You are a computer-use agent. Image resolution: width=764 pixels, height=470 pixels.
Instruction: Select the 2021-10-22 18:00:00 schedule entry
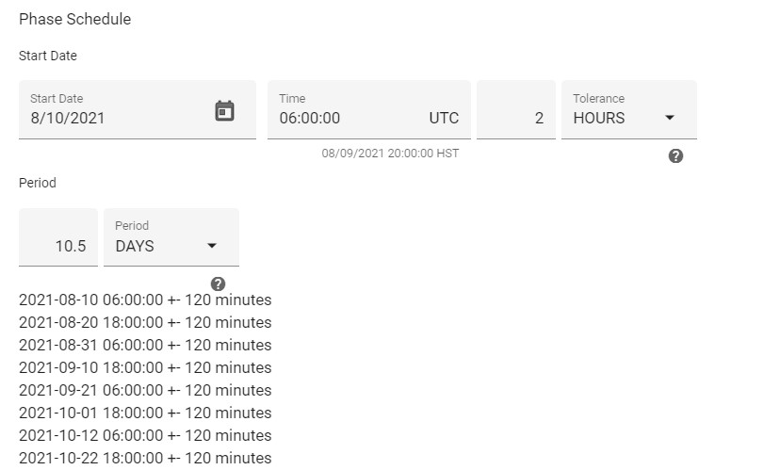(x=145, y=459)
